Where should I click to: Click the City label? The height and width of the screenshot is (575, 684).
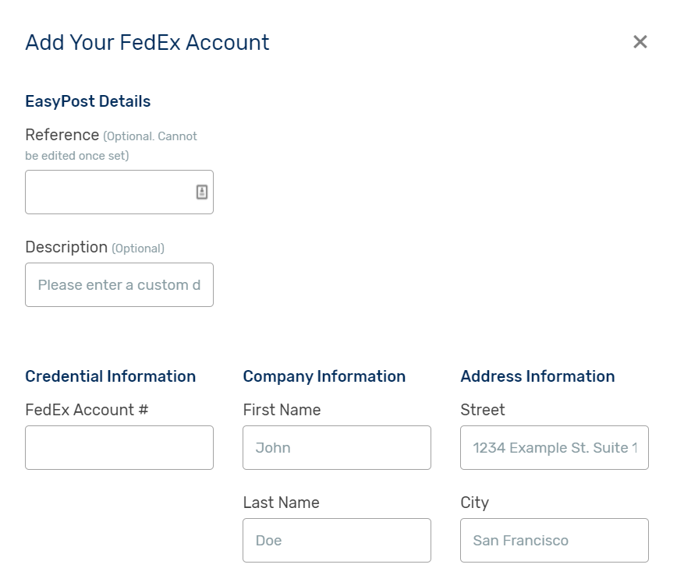click(475, 503)
